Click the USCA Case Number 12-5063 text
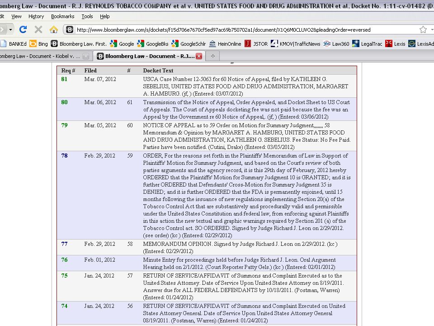The image size is (434, 326). point(245,86)
